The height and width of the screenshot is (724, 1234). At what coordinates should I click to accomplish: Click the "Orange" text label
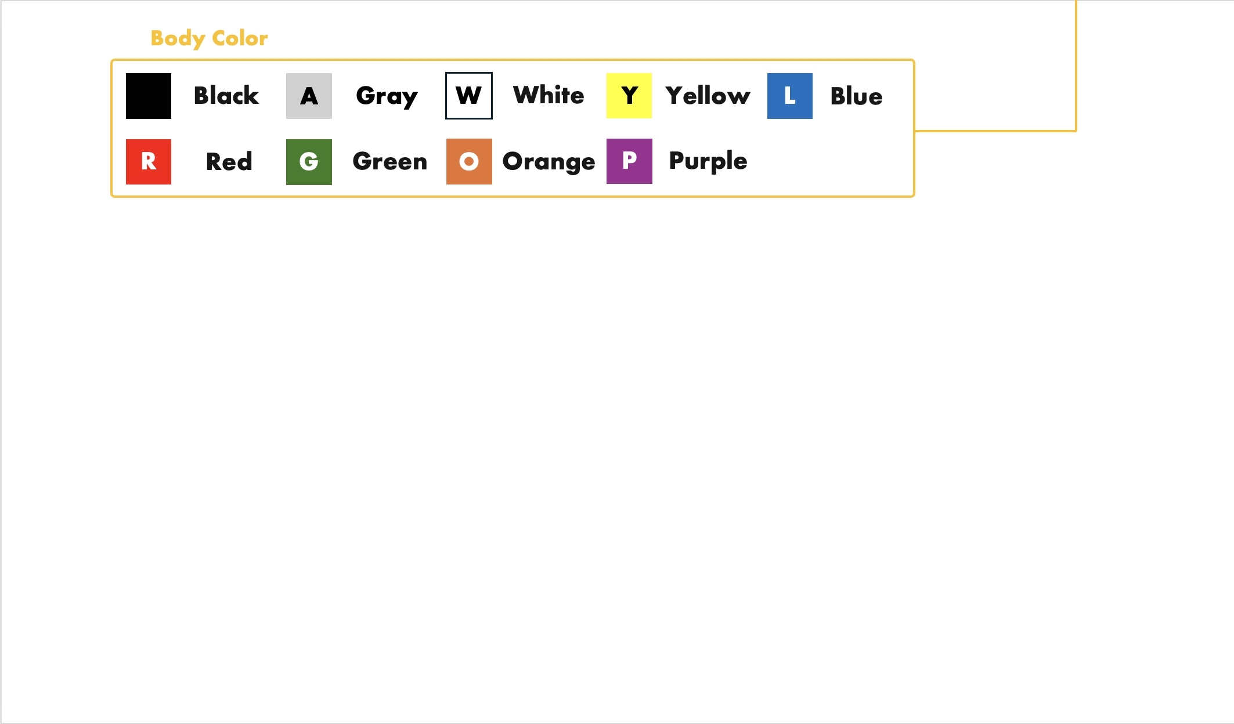549,162
